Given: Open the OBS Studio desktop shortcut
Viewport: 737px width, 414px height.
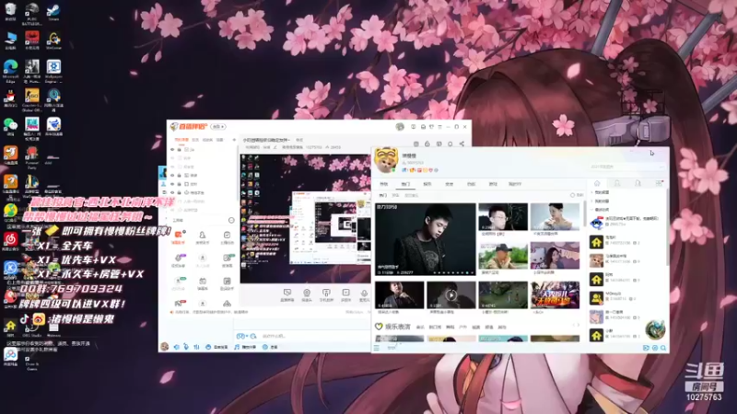Looking at the screenshot, I should pos(32,327).
